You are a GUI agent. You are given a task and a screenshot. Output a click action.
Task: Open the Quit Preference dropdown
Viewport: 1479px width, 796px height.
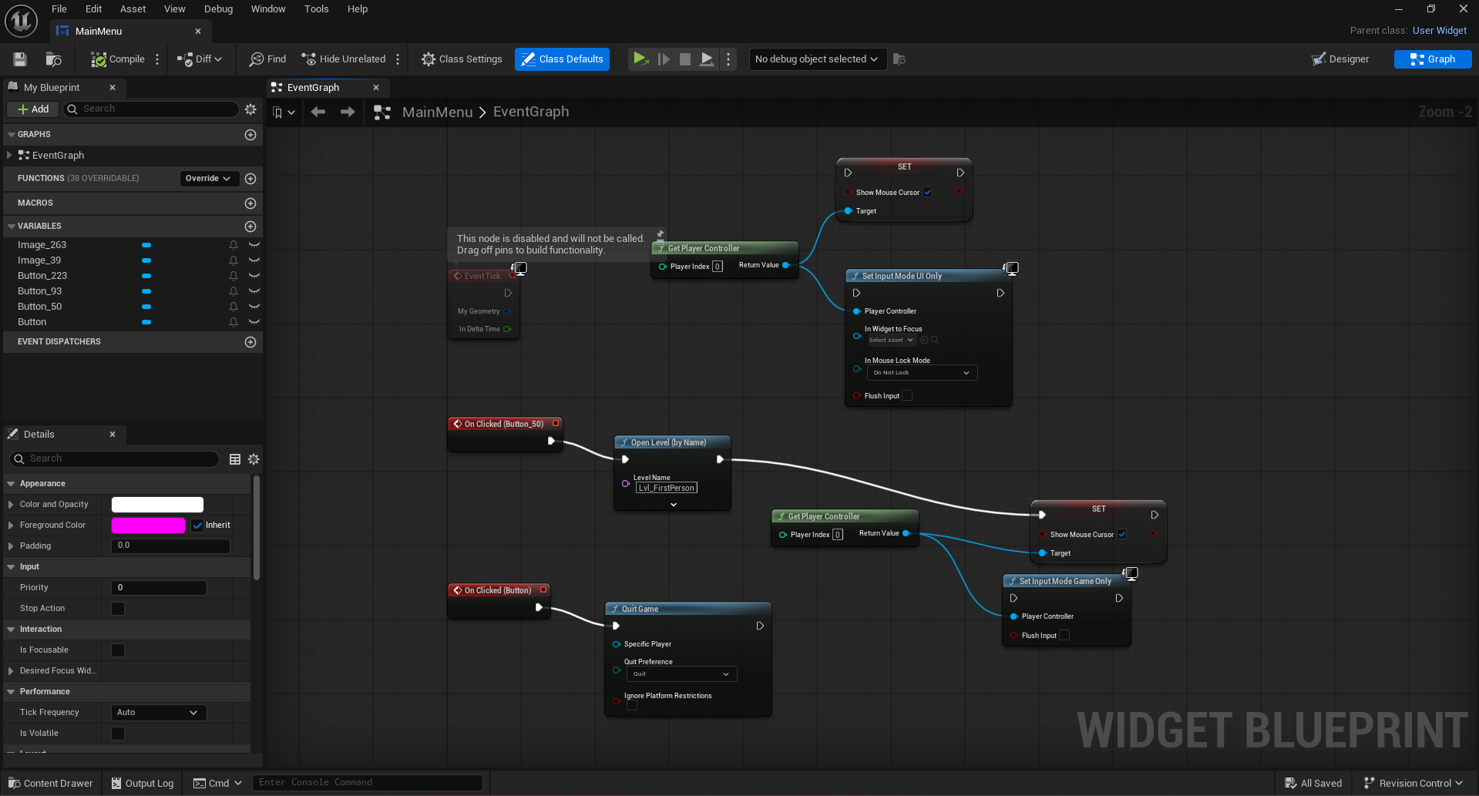point(681,673)
